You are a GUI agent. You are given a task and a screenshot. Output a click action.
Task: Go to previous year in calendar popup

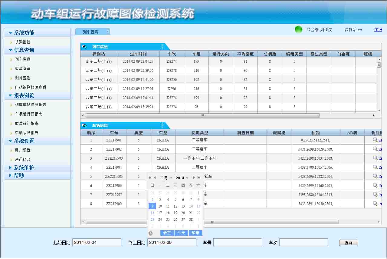(x=150, y=178)
